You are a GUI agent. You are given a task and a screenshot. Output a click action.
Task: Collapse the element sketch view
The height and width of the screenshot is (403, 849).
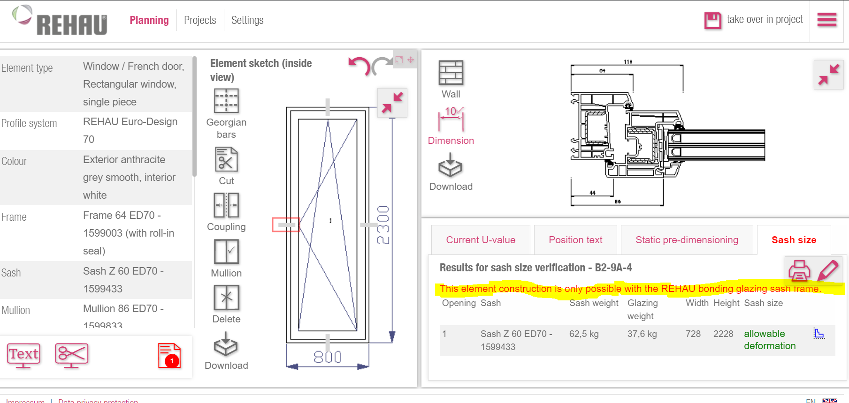click(392, 103)
